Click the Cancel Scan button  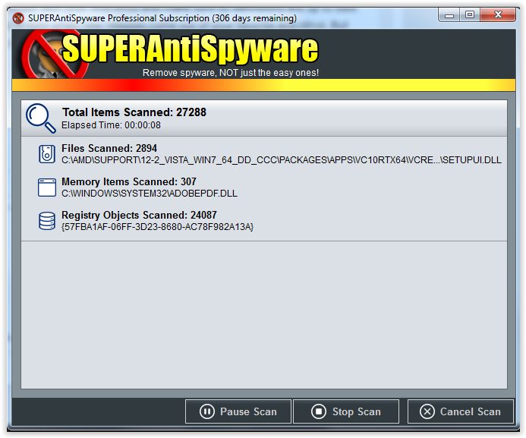tap(461, 411)
